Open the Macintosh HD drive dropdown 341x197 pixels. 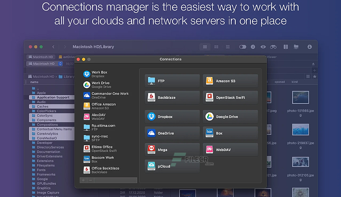(x=44, y=63)
